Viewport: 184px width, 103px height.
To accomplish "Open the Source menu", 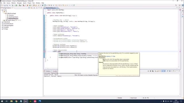I will [x=8, y=3].
